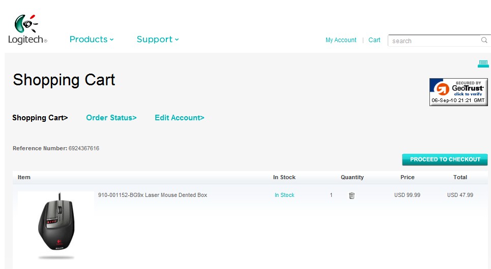Image resolution: width=491 pixels, height=269 pixels.
Task: Select the Shopping Cart tab
Action: 40,118
